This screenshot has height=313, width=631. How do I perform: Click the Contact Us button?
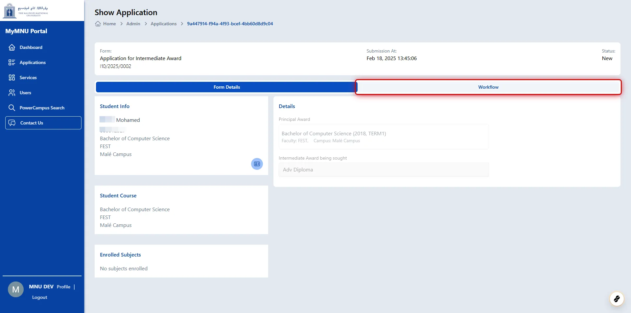pyautogui.click(x=43, y=123)
